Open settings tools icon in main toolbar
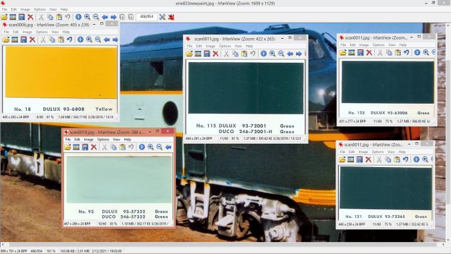The height and width of the screenshot is (254, 451). click(x=162, y=17)
